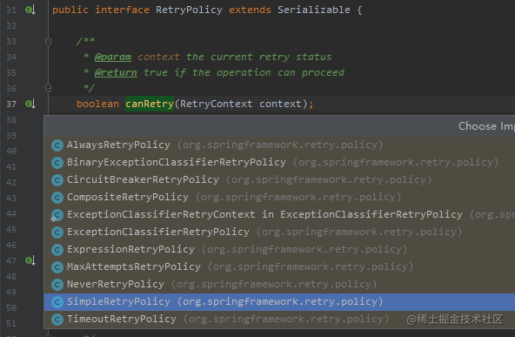Screen dimensions: 515x337
Task: Open ExpressionRetryPolicy implementation
Action: (x=279, y=250)
